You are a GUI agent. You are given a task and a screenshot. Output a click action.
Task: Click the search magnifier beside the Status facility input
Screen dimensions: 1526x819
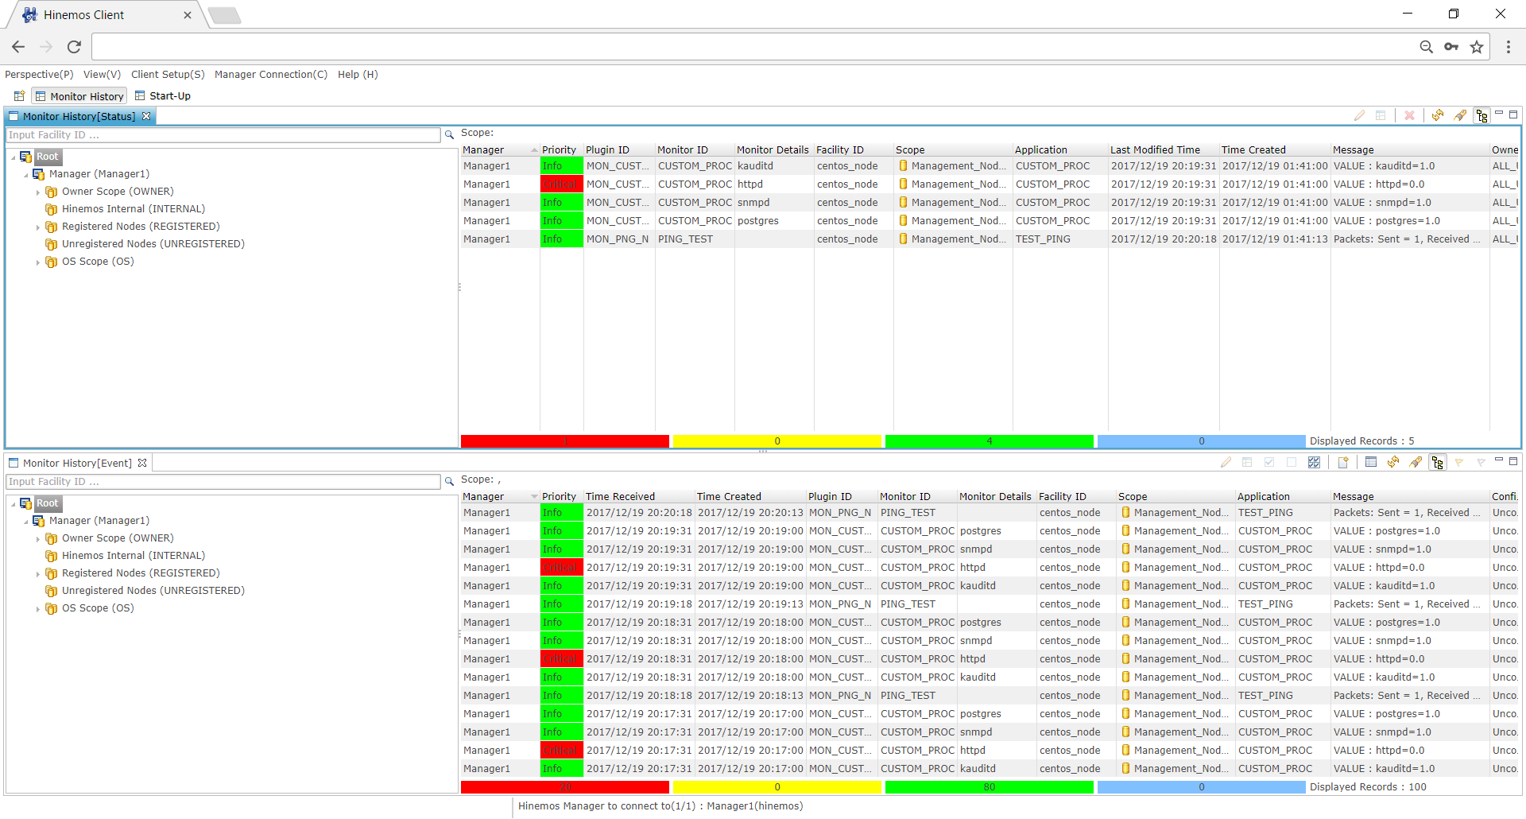449,135
